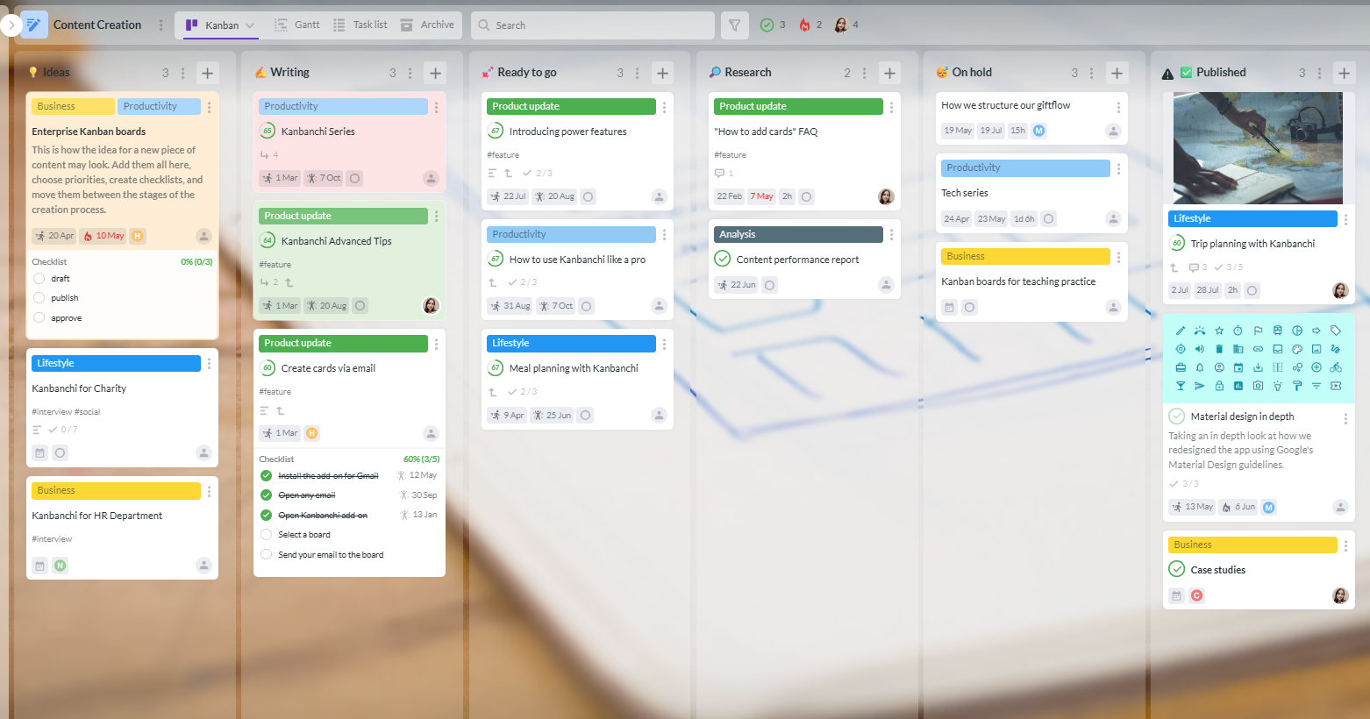Click Productivity tag on Enterprise Kanban boards card
Viewport: 1370px width, 719px height.
coord(159,106)
